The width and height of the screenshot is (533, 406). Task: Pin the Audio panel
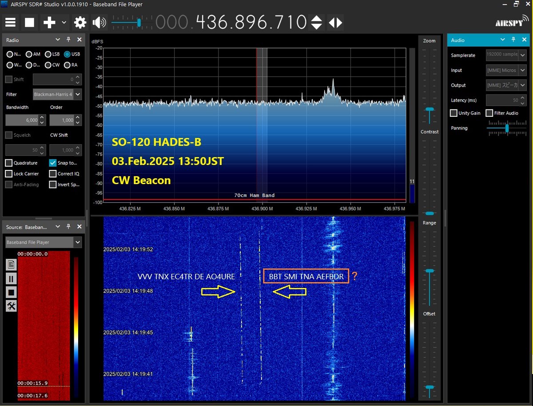pos(513,39)
